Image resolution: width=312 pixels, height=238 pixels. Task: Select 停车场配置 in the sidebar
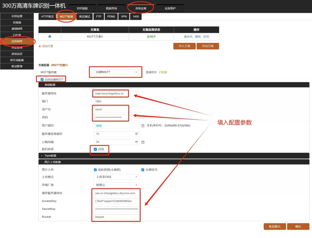point(17,60)
